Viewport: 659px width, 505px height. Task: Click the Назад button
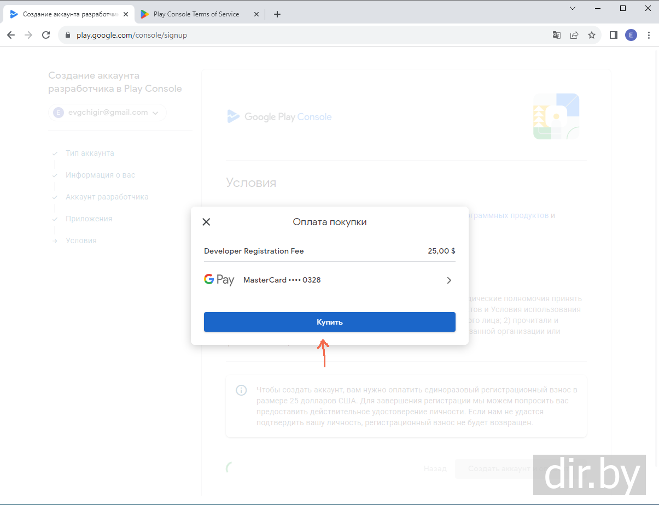[435, 468]
